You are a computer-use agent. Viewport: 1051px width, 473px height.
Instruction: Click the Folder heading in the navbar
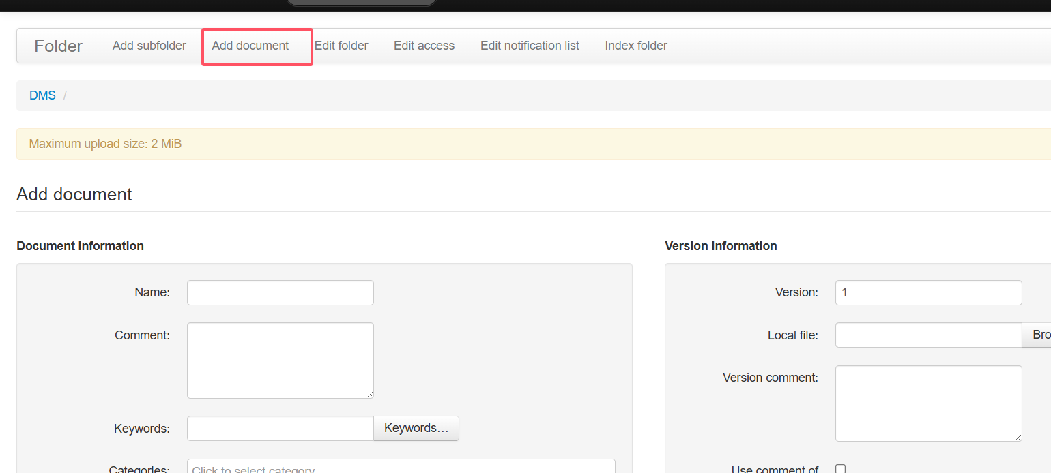point(58,46)
